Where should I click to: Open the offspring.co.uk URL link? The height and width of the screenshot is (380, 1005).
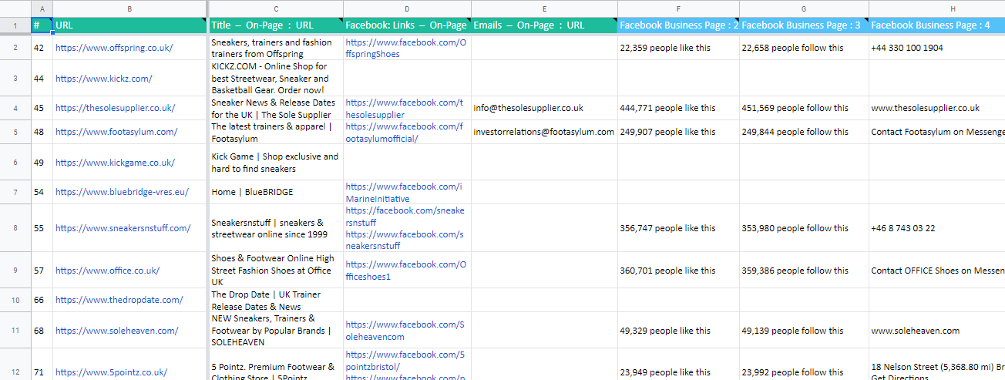(x=114, y=48)
